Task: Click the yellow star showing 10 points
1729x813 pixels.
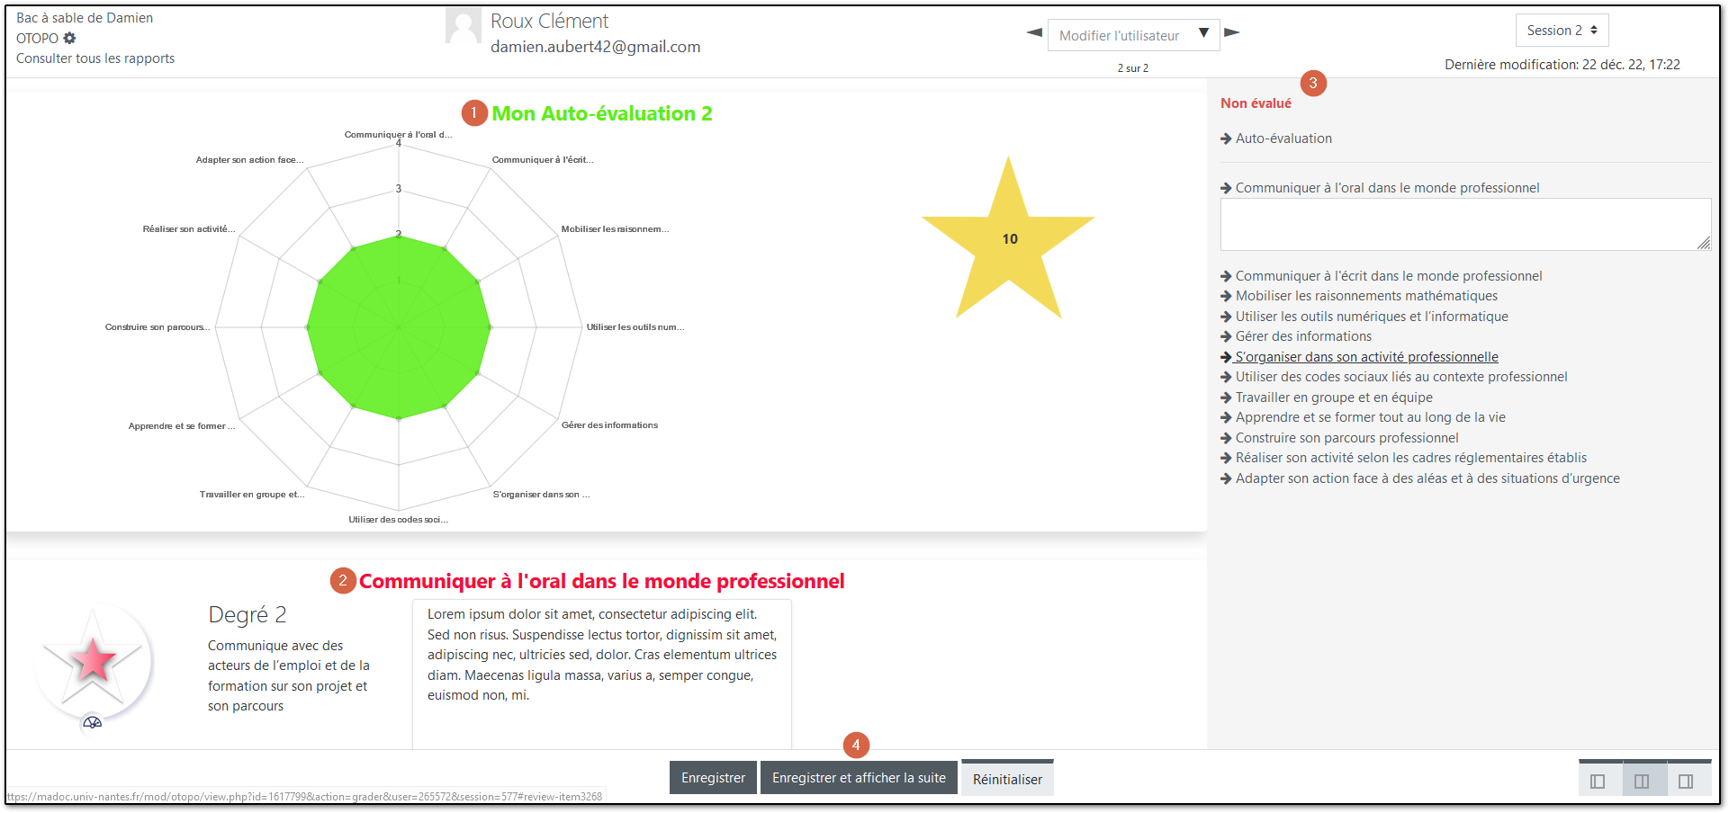Action: point(1009,240)
